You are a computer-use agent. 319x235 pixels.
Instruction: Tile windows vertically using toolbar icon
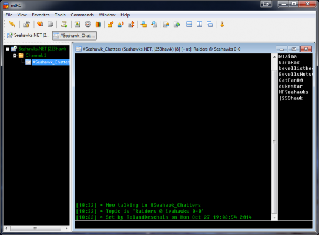(199, 25)
